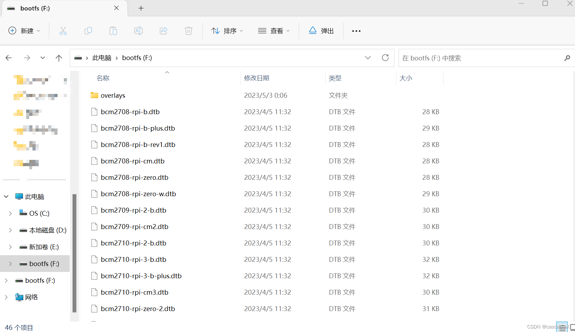Select 本地磁盘 (D:) in sidebar
Screen dimensions: 575x332
48,230
